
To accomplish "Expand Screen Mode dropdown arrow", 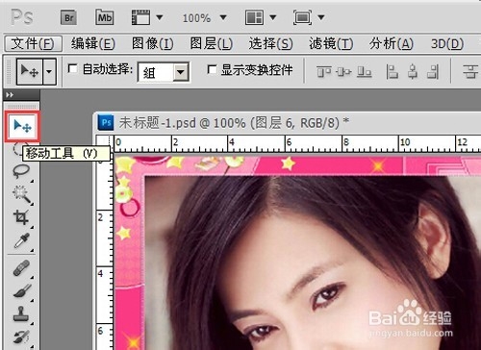I will tap(321, 17).
